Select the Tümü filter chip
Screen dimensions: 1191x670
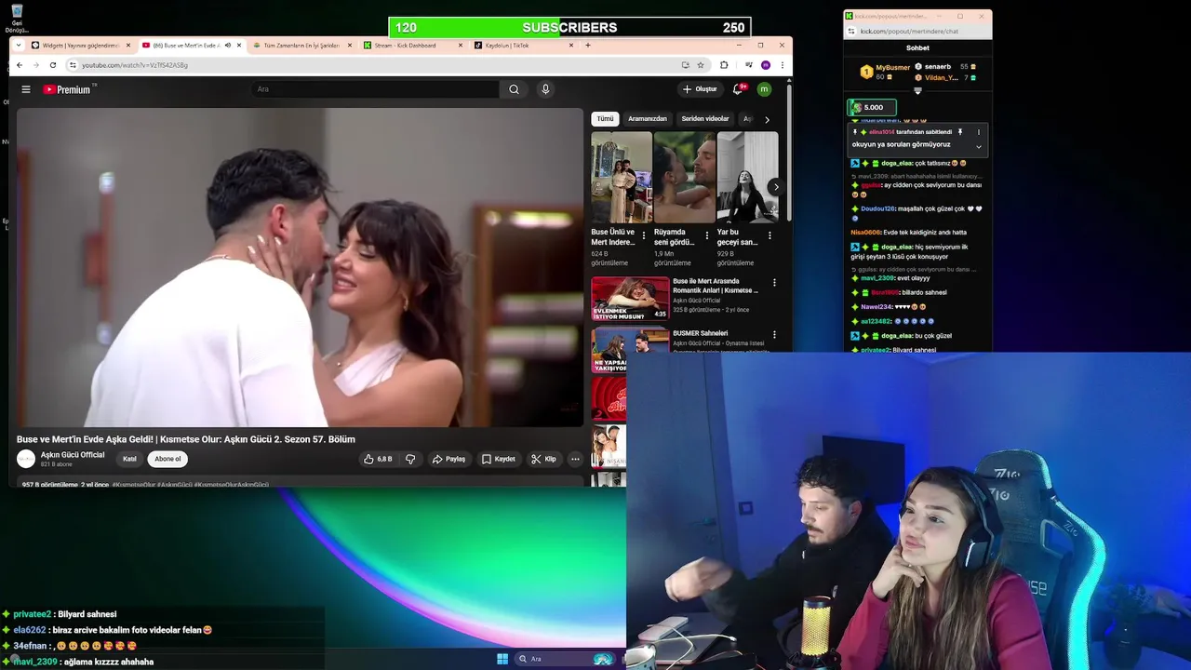click(x=606, y=119)
